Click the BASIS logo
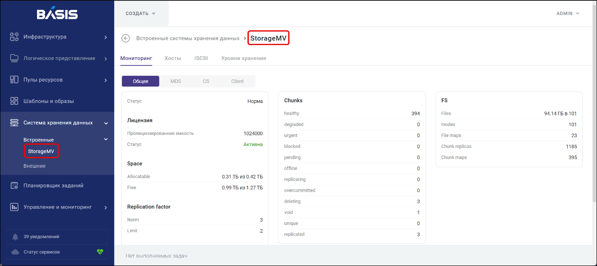The height and width of the screenshot is (266, 597). (57, 14)
